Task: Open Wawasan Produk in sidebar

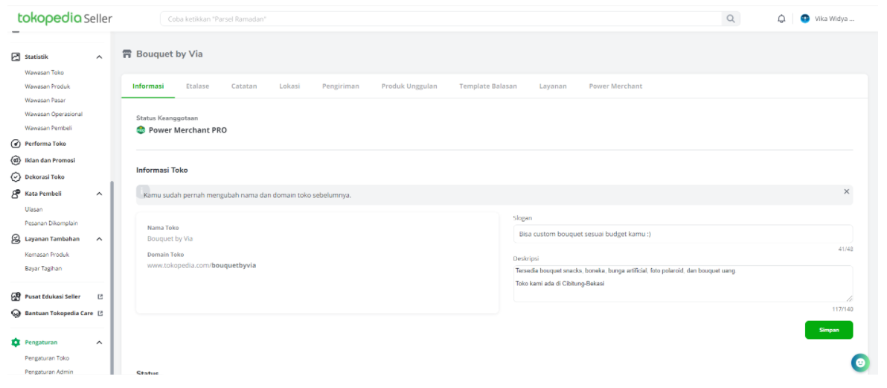Action: 48,86
